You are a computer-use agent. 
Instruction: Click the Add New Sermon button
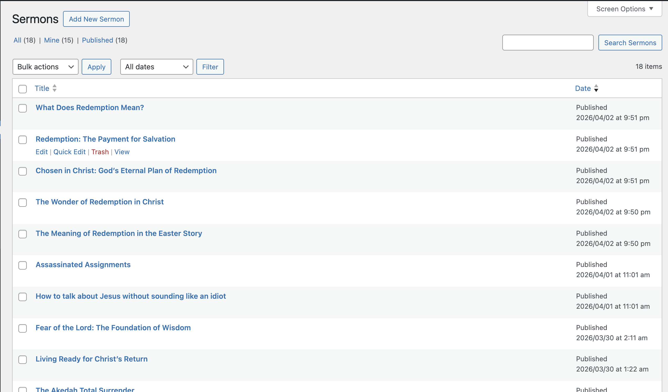pyautogui.click(x=96, y=19)
